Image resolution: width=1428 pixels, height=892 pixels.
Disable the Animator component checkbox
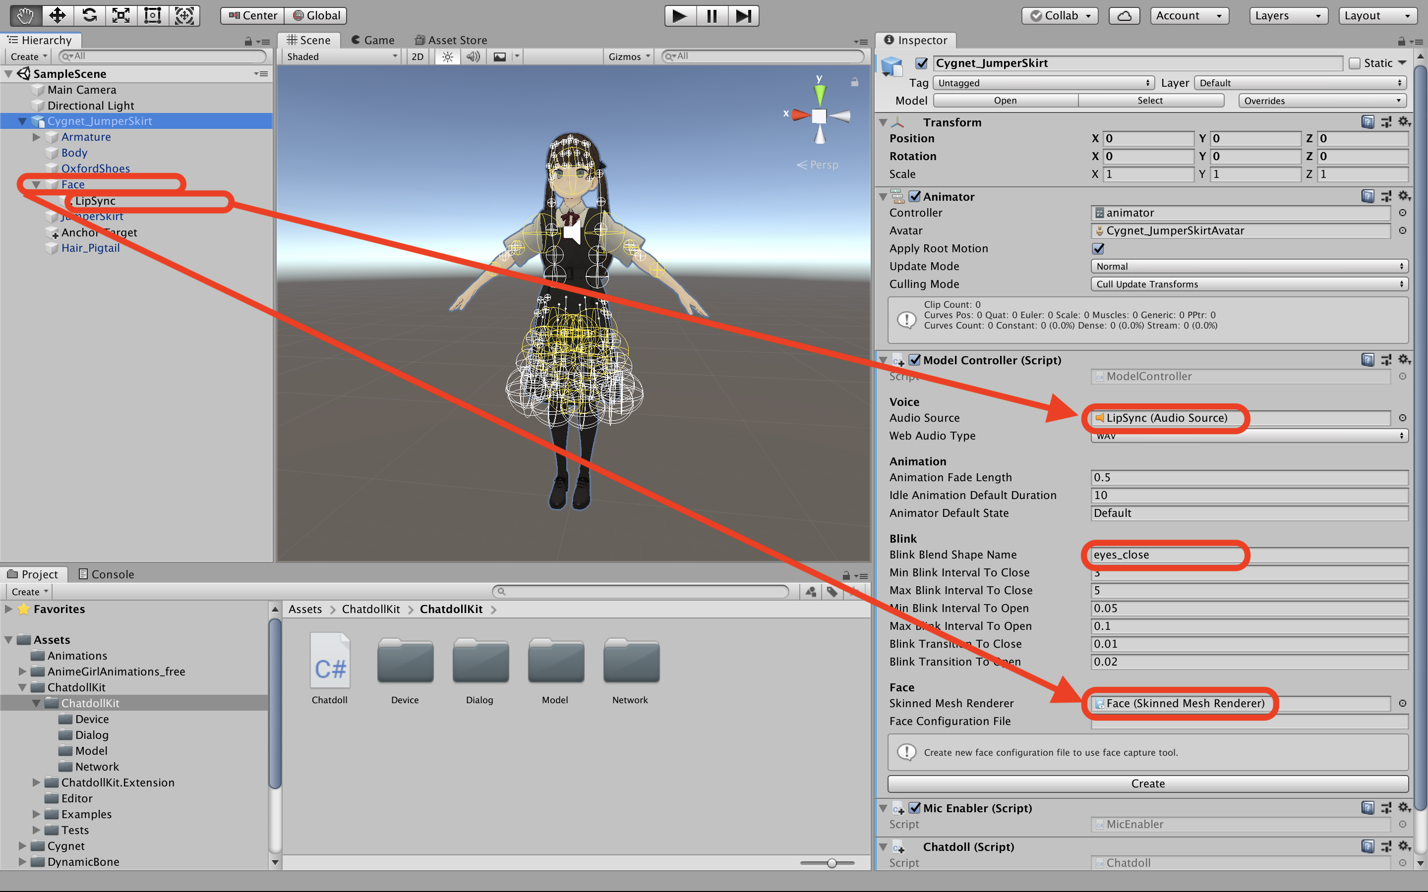915,196
